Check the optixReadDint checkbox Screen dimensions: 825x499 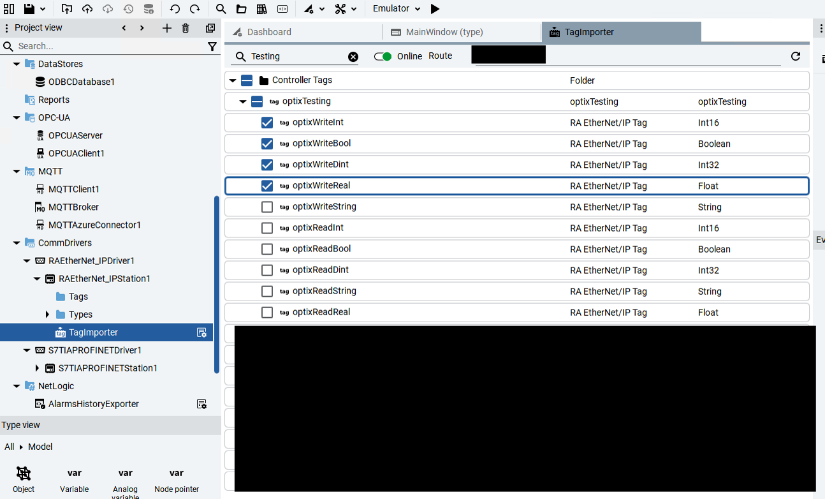click(x=267, y=270)
